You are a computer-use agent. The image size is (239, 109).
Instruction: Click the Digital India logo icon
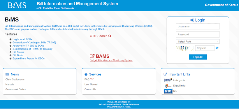pos(168,86)
